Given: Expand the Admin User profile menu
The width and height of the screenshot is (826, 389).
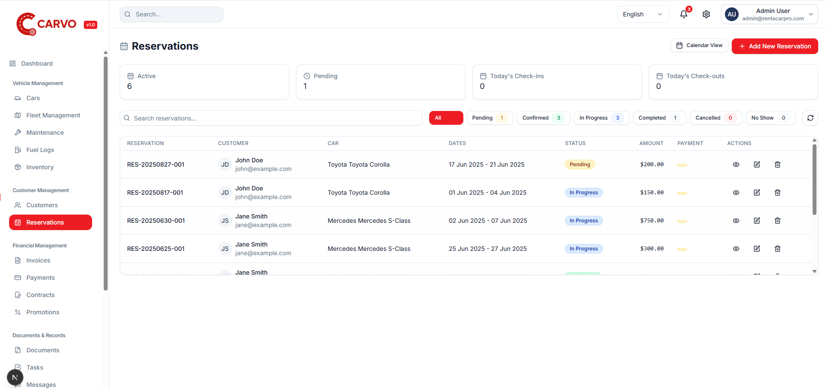Looking at the screenshot, I should tap(769, 14).
